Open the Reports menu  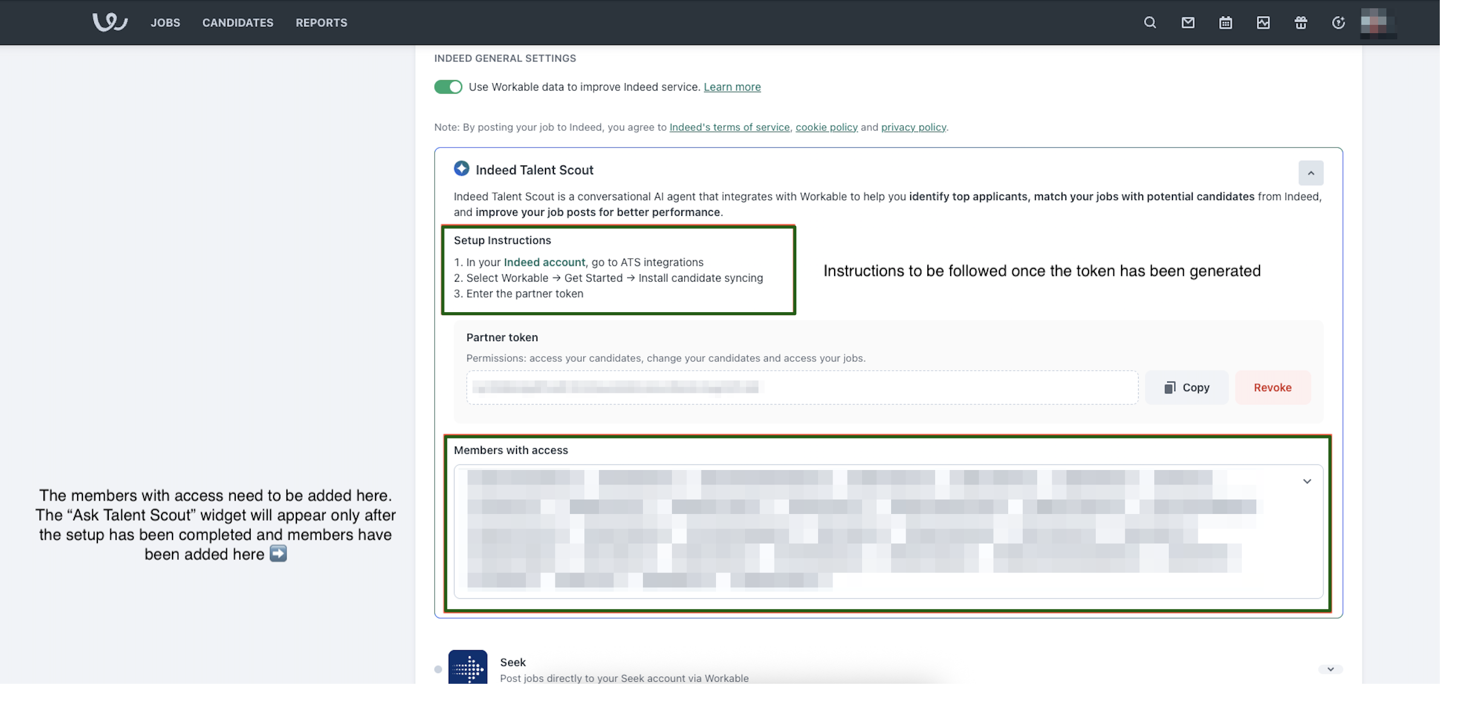[x=321, y=23]
